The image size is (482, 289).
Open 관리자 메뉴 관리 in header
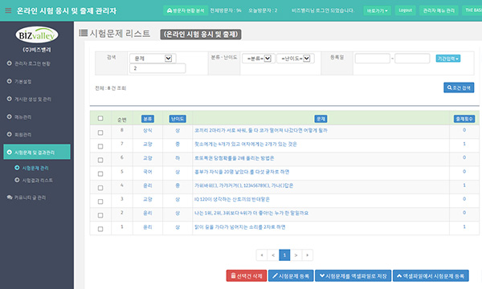[x=439, y=10]
